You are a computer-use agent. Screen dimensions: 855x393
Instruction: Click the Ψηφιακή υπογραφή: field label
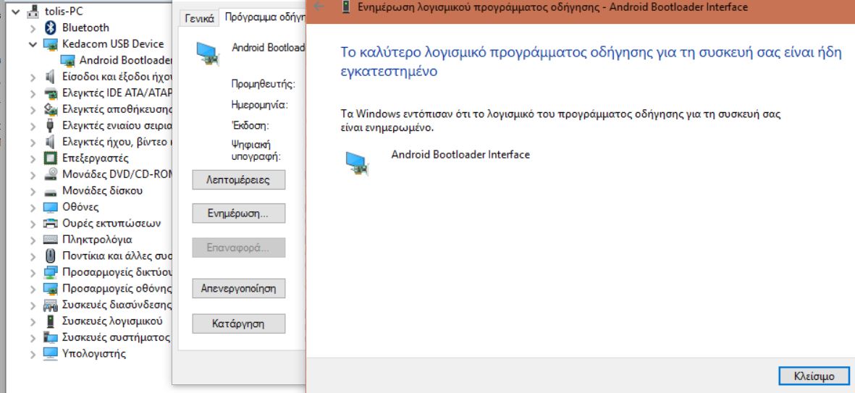coord(256,151)
